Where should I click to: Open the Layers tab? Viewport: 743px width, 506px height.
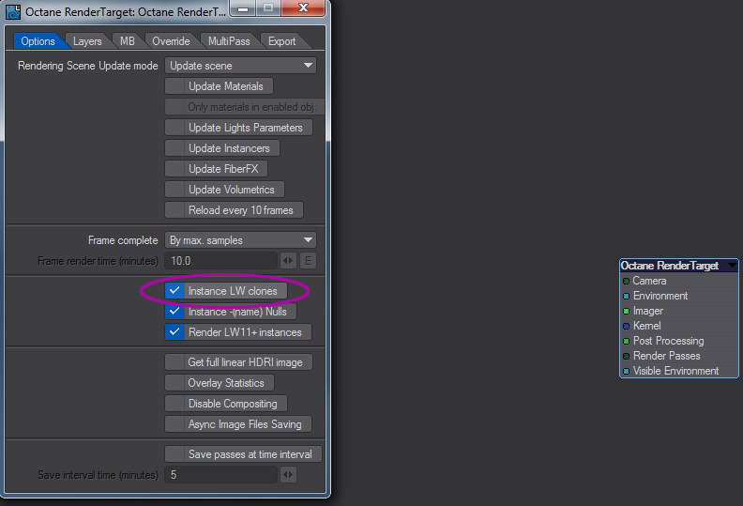point(87,41)
